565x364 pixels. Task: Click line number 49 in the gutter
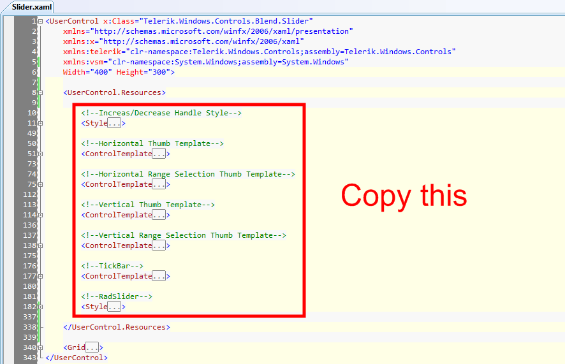(32, 133)
